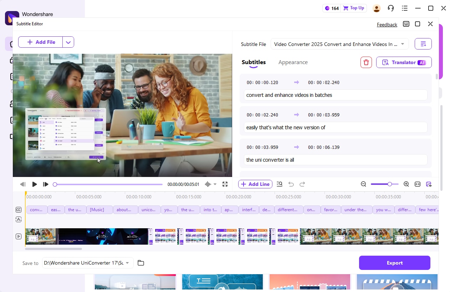This screenshot has width=450, height=292.
Task: Go to previous frame in player
Action: click(x=23, y=184)
